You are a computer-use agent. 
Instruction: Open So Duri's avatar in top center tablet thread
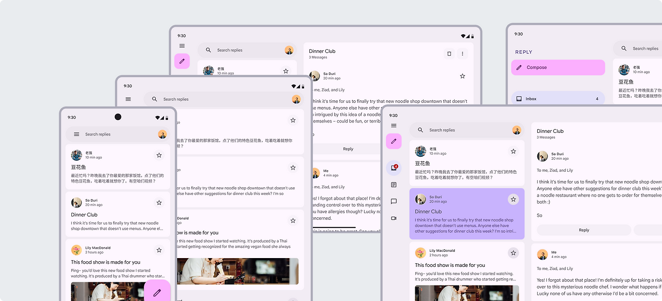(314, 76)
